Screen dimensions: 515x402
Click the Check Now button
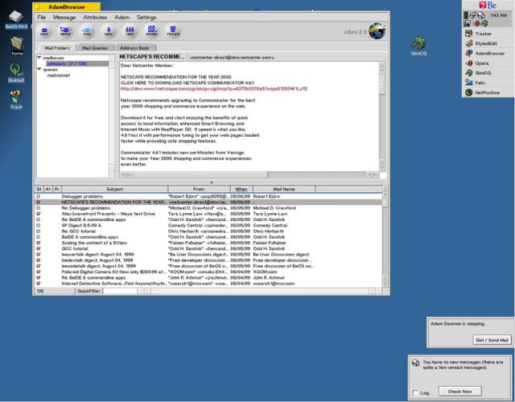tap(459, 392)
